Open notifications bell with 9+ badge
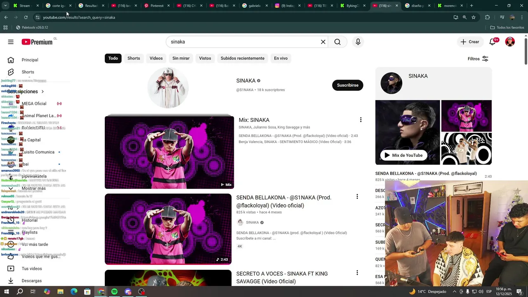The height and width of the screenshot is (297, 528). pyautogui.click(x=493, y=42)
